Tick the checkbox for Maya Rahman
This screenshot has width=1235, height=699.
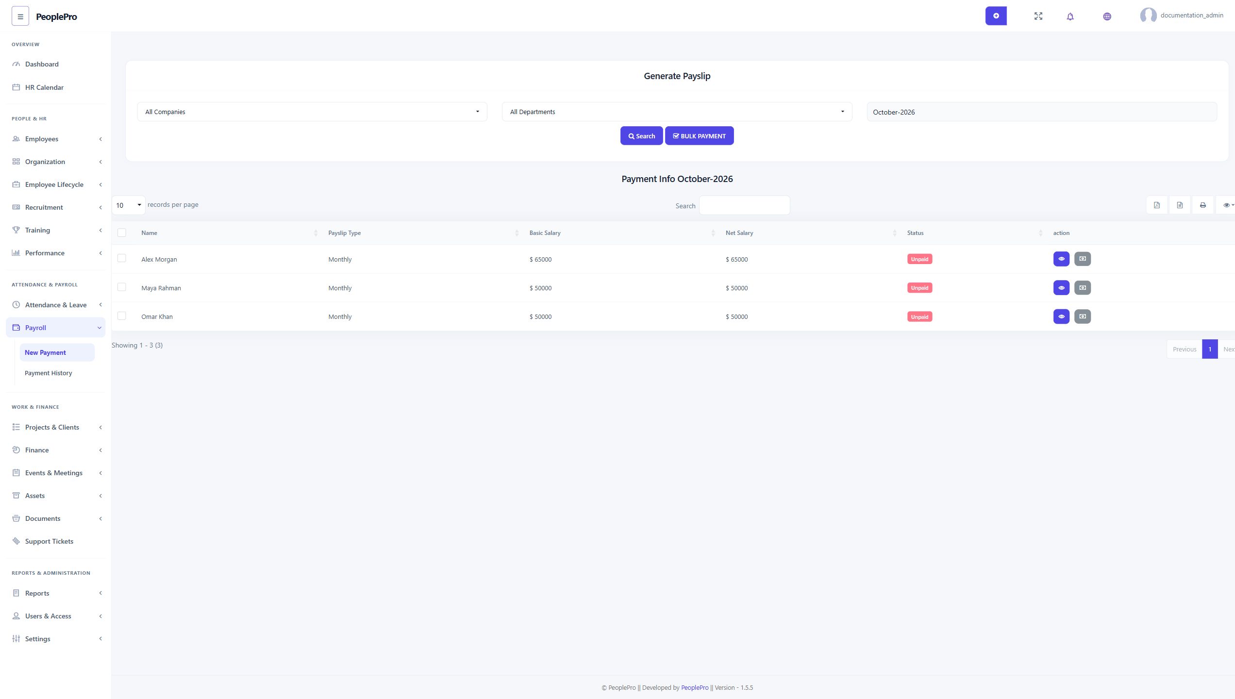click(x=122, y=287)
